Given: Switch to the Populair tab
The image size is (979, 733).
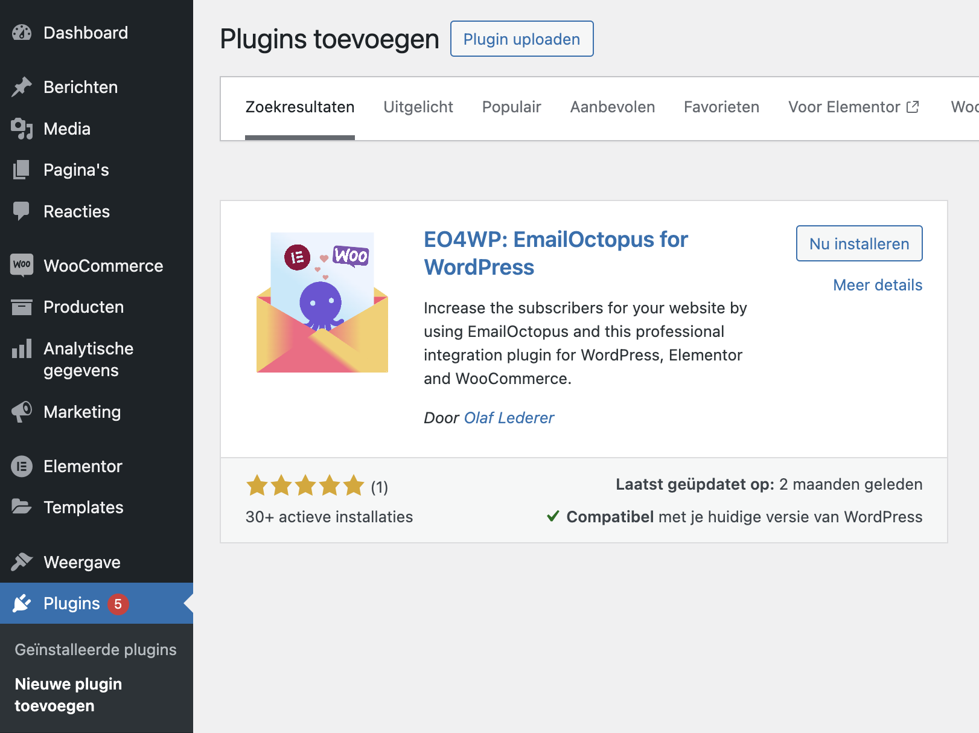Looking at the screenshot, I should click(x=511, y=107).
